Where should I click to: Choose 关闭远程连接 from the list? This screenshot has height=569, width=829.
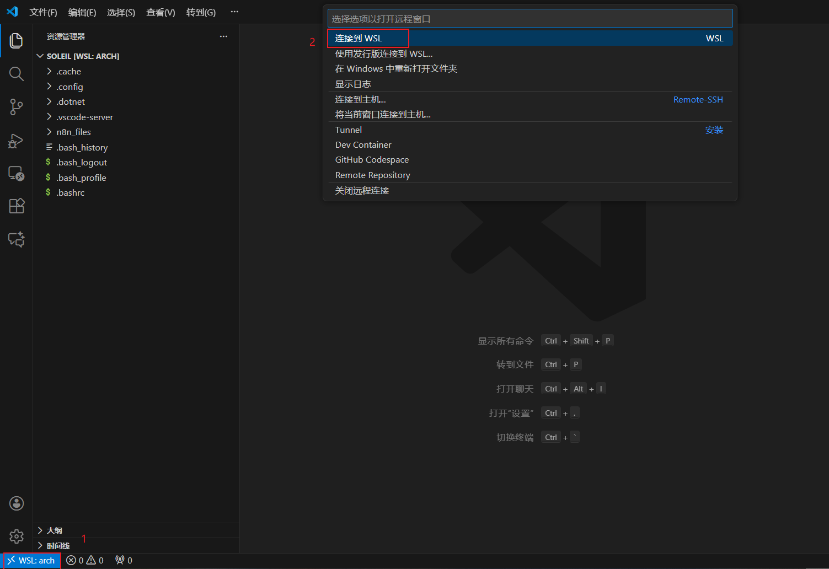(x=362, y=191)
